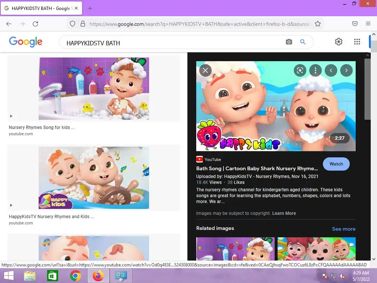Click the page scrollbar down arrow

coord(374,259)
